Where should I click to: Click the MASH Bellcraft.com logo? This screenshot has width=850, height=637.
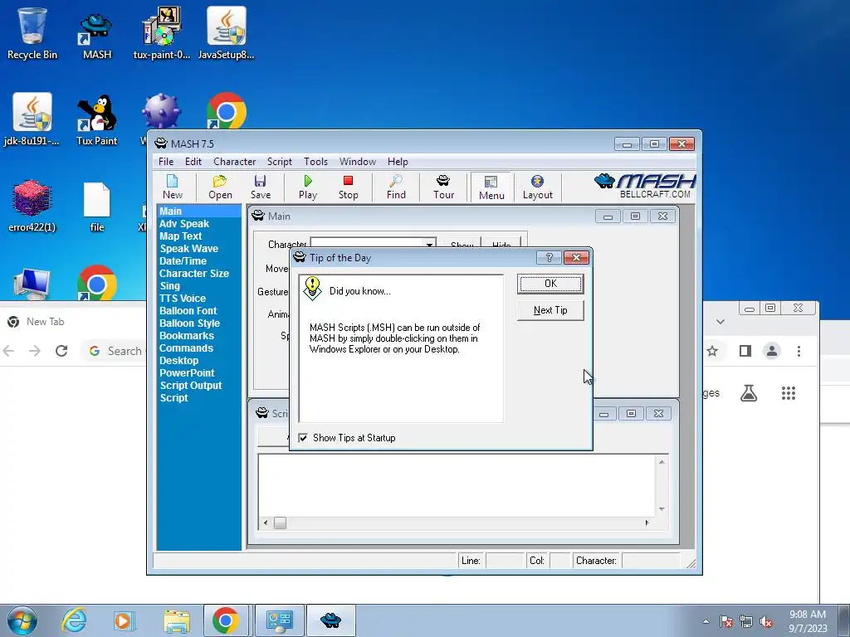[x=645, y=186]
